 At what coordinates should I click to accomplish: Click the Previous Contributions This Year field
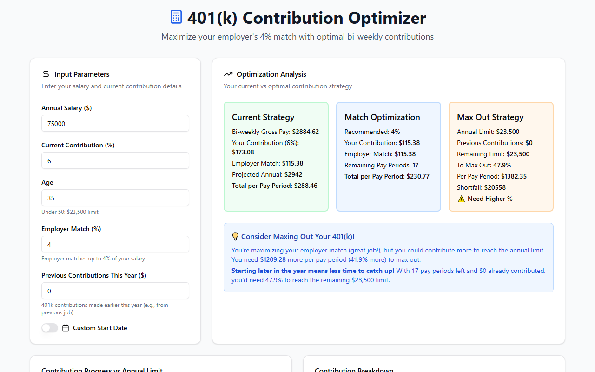coord(115,291)
